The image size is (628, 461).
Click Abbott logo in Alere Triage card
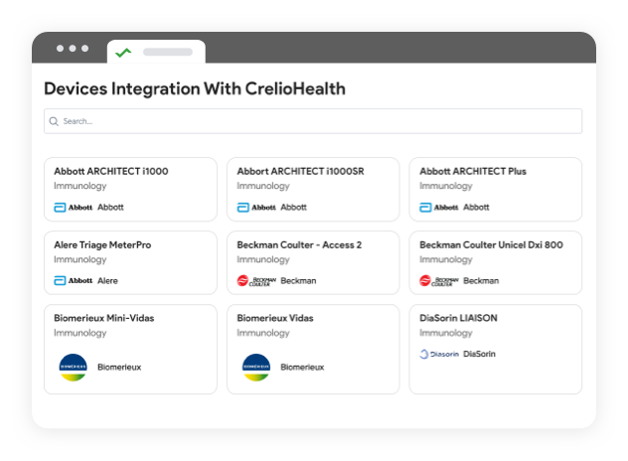click(x=73, y=281)
